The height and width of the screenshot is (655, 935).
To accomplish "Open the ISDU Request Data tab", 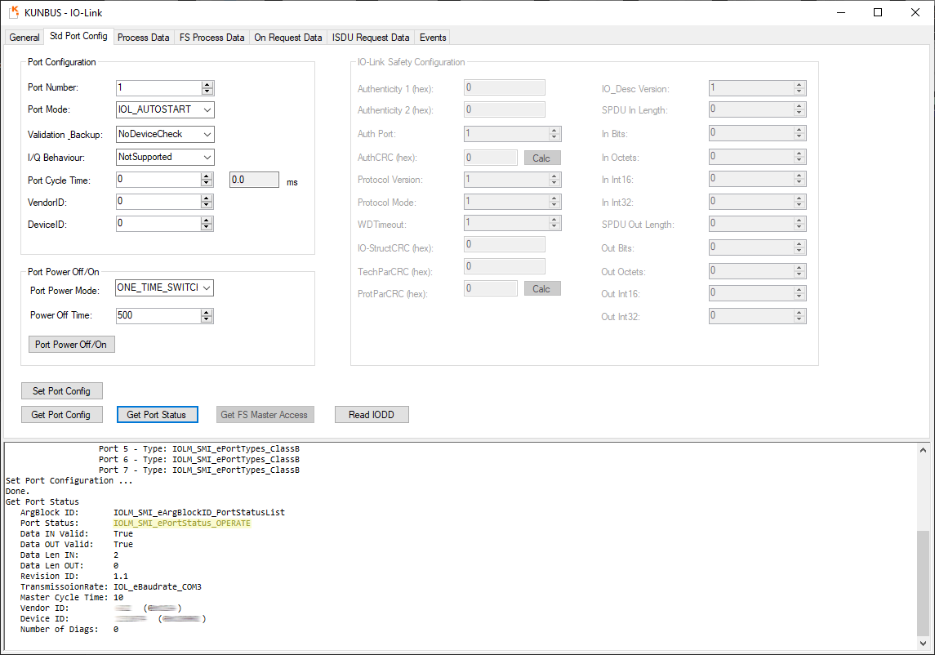I will 371,38.
